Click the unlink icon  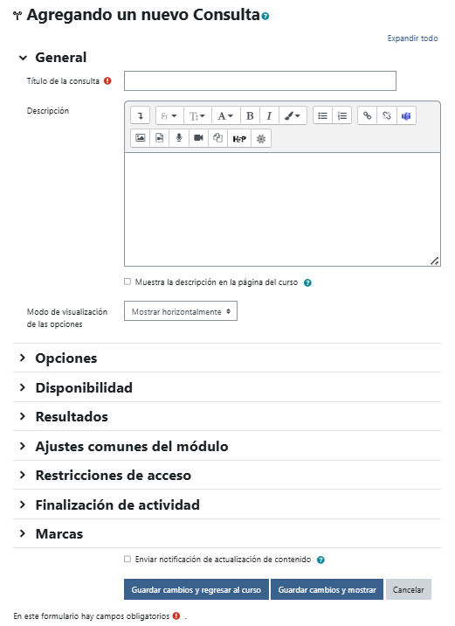click(386, 115)
